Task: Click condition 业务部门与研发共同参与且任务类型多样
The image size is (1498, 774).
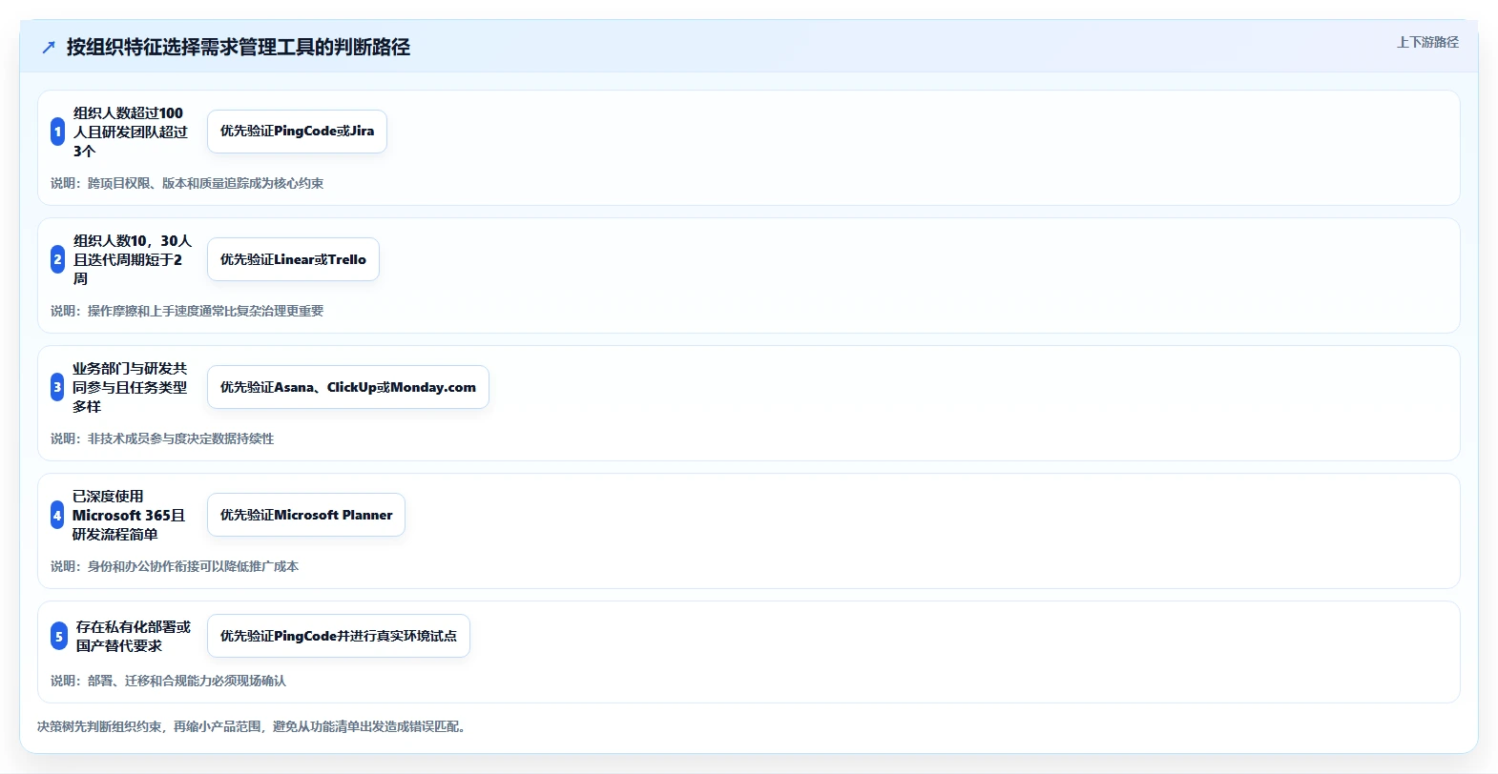Action: (130, 387)
